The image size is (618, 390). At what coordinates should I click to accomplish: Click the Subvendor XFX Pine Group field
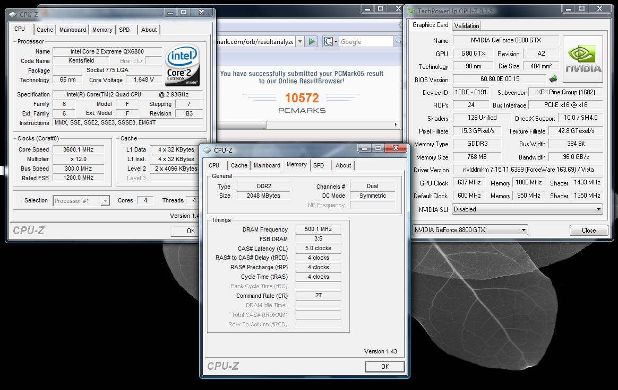565,92
